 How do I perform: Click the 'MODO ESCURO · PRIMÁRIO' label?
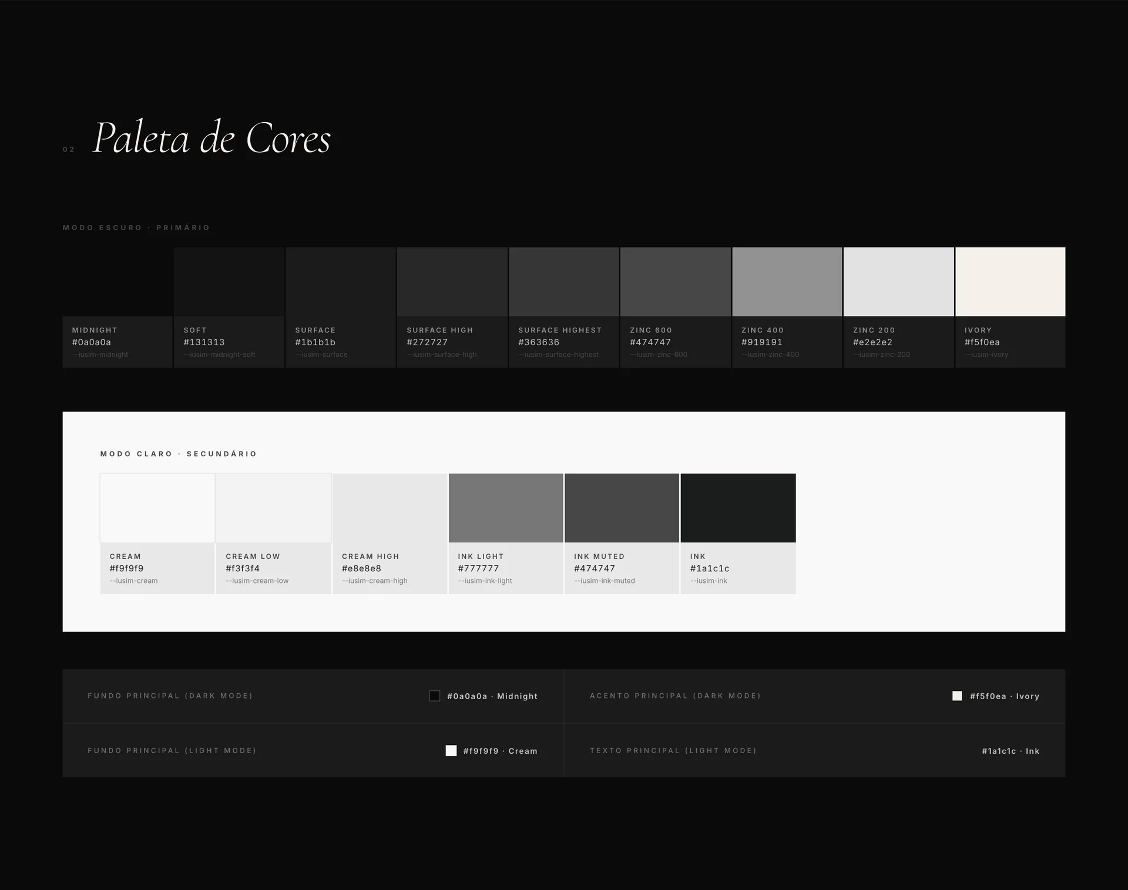136,228
